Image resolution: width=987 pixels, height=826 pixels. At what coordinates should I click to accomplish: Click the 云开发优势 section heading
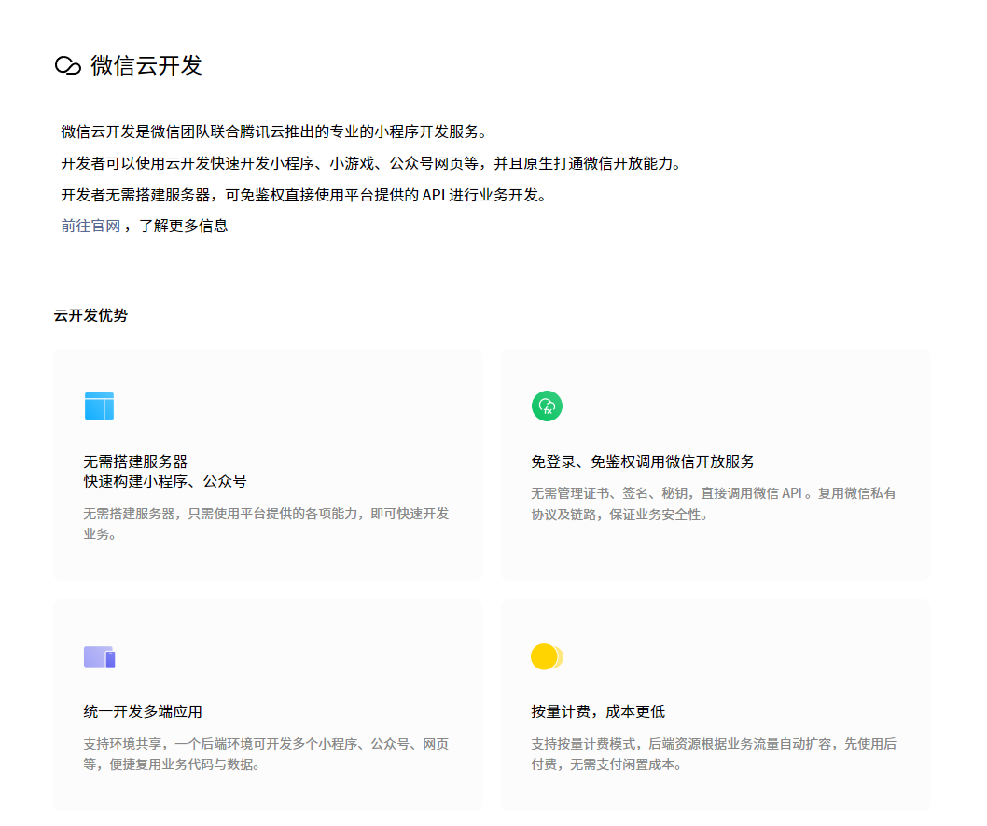coord(90,315)
